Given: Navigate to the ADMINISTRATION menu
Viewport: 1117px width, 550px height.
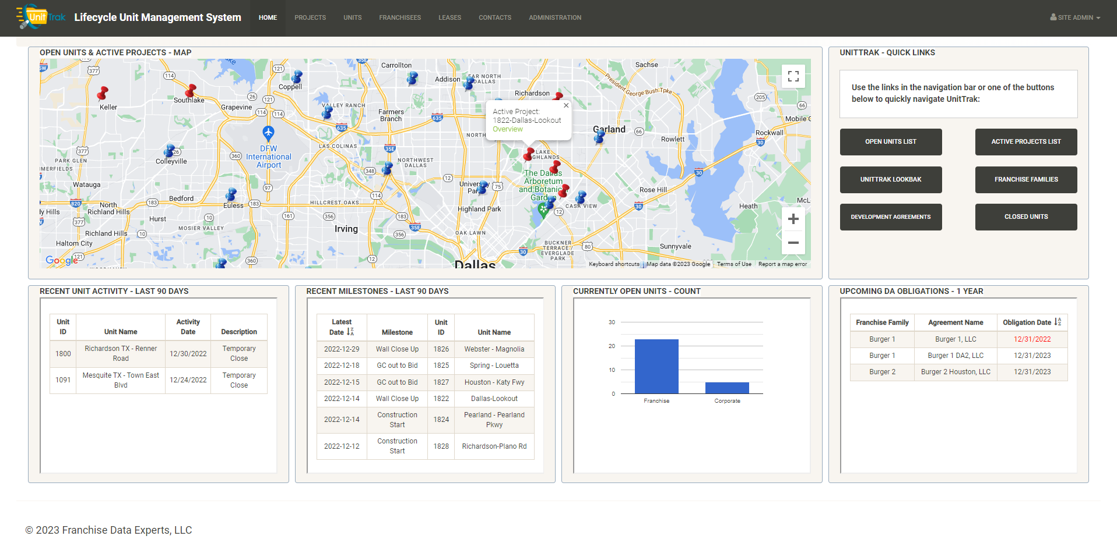Looking at the screenshot, I should click(554, 17).
